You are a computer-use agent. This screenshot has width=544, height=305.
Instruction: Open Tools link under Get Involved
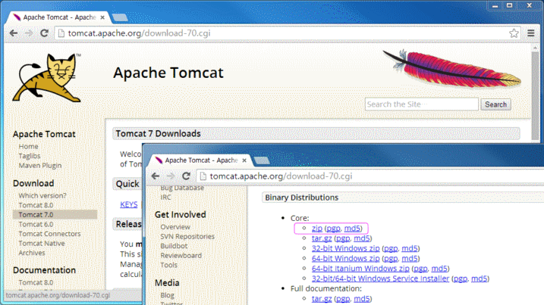tap(168, 265)
